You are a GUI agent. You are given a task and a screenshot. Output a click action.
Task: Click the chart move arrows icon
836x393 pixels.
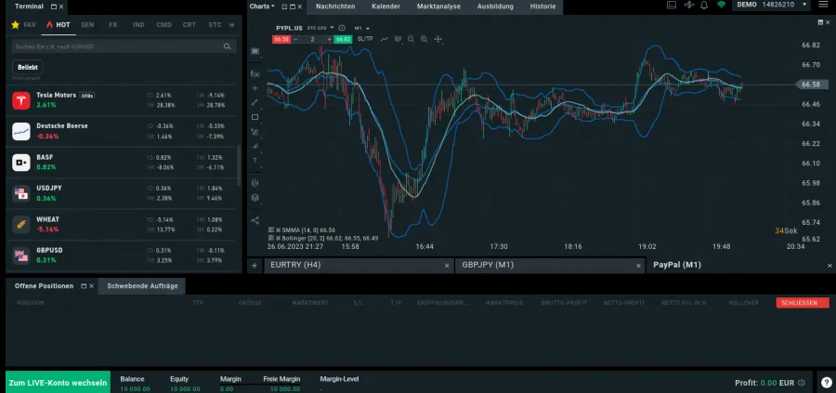(438, 39)
